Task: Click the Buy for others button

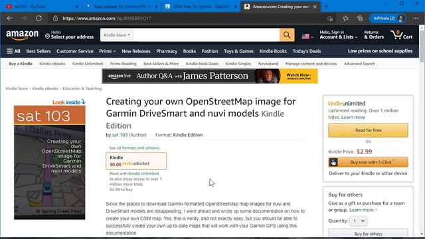Action: [x=368, y=233]
